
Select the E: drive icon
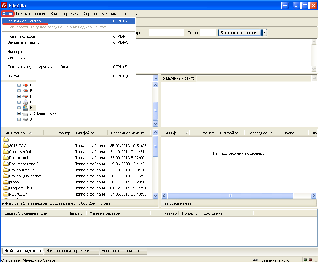(x=25, y=91)
